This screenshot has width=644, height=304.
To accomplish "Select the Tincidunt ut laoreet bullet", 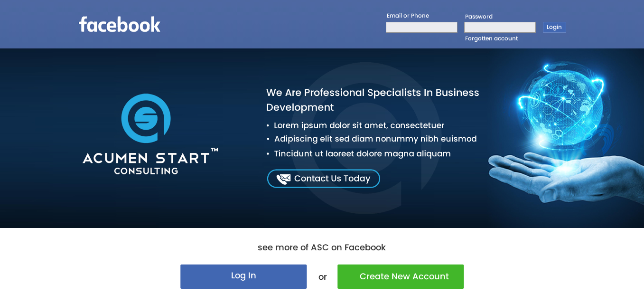I will point(362,154).
